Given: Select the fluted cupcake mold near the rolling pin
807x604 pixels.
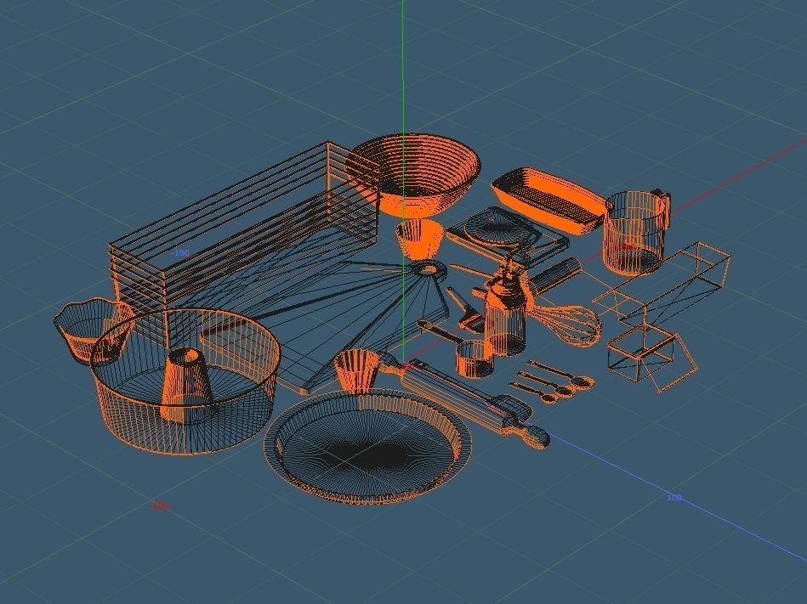Looking at the screenshot, I should point(358,371).
